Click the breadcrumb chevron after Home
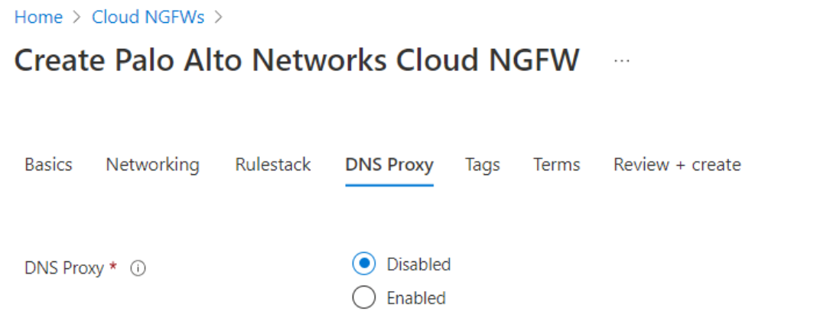Image resolution: width=833 pixels, height=324 pixels. pos(77,18)
